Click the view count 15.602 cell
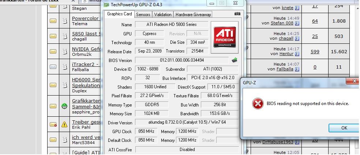The width and height of the screenshot is (360, 155). click(x=339, y=52)
